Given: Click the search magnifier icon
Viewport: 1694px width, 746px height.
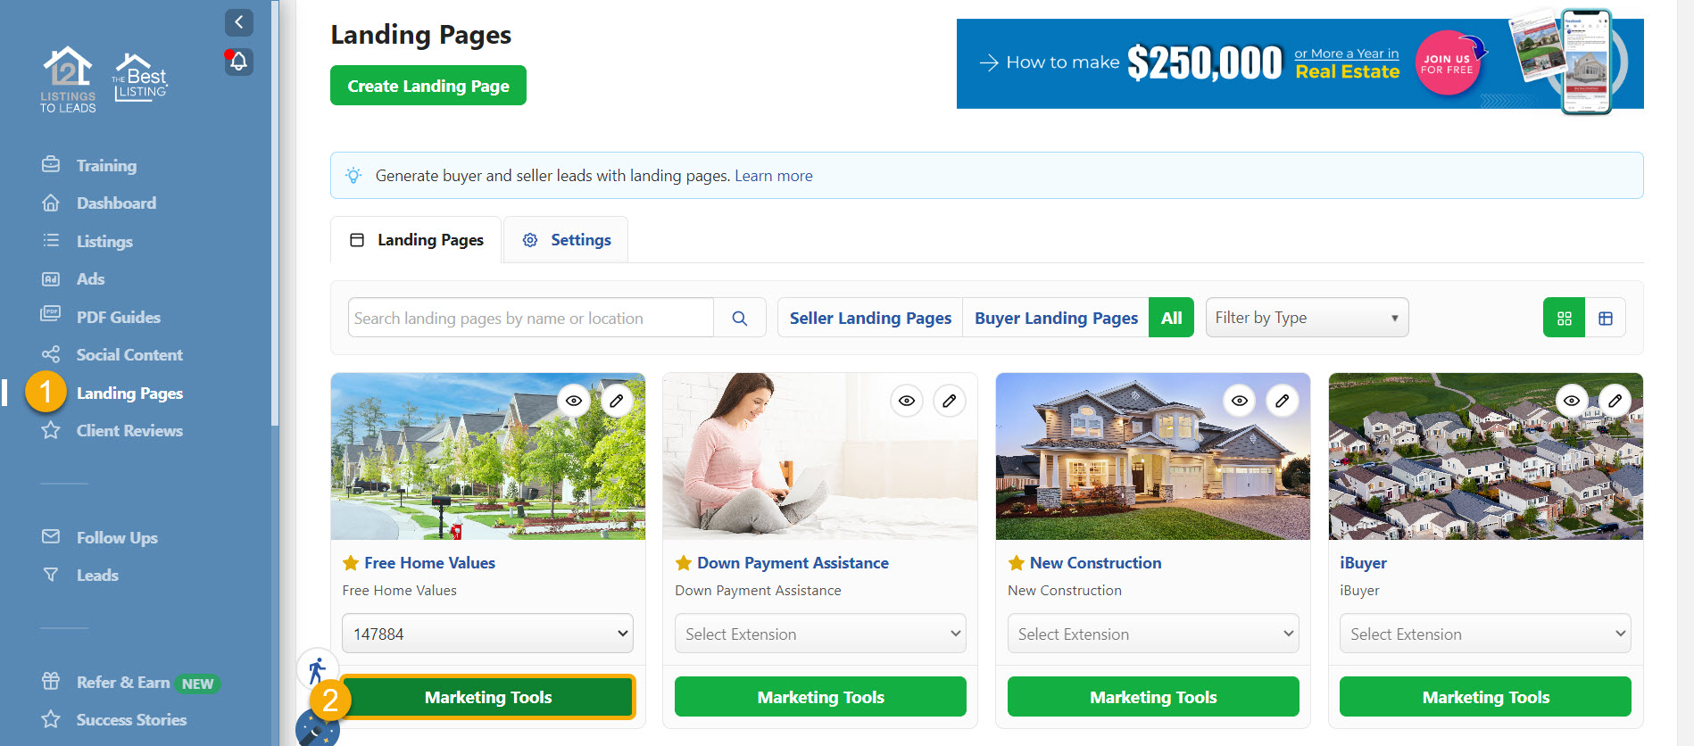Looking at the screenshot, I should pyautogui.click(x=740, y=318).
